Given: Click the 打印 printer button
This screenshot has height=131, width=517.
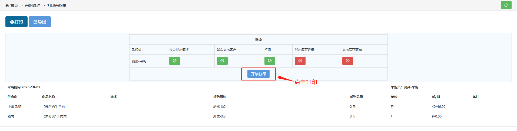Looking at the screenshot, I should tap(16, 22).
